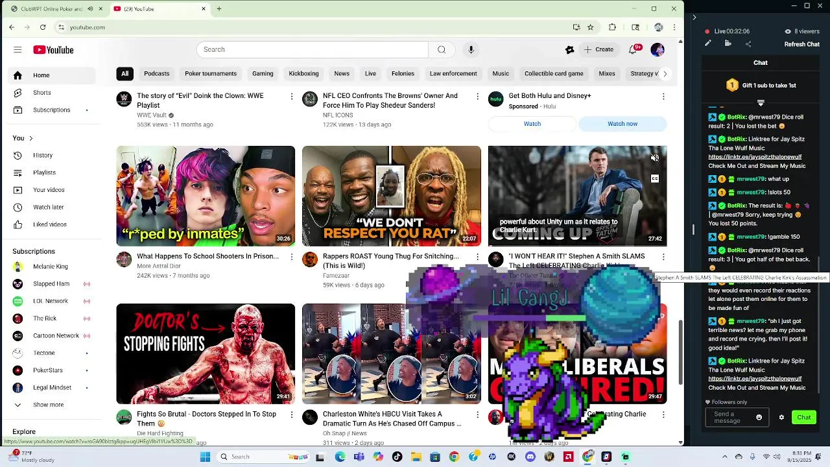Open the emoji picker in chat
Viewport: 830px width, 467px height.
(759, 417)
